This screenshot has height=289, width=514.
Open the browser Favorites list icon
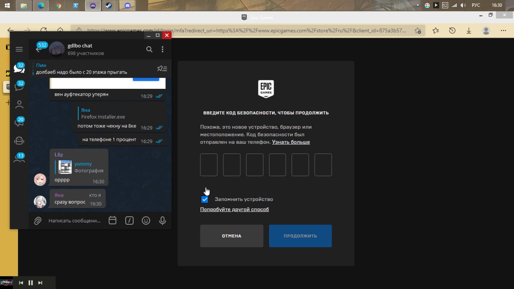(436, 31)
